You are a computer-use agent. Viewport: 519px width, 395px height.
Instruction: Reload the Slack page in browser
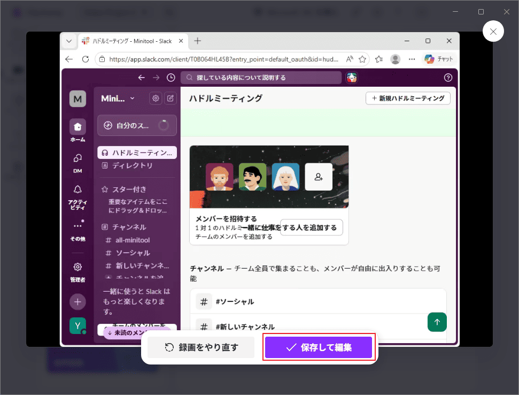click(86, 59)
